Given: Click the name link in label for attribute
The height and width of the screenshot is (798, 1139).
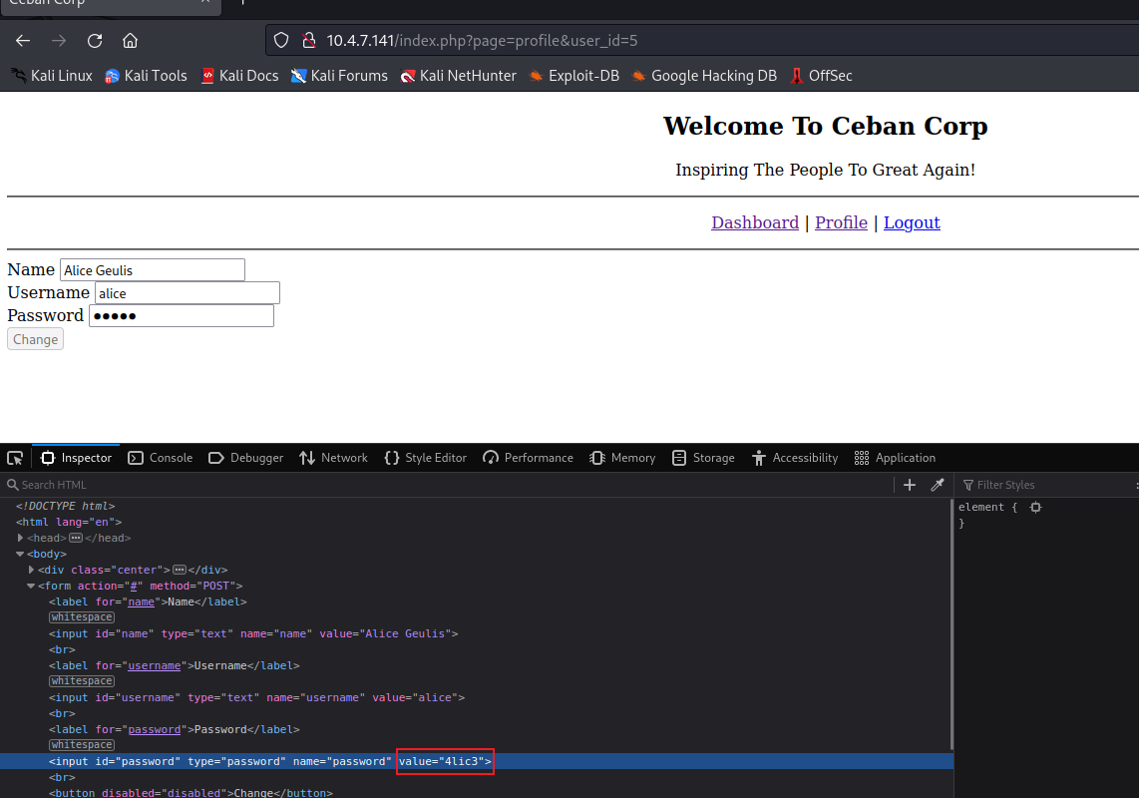Looking at the screenshot, I should point(142,601).
